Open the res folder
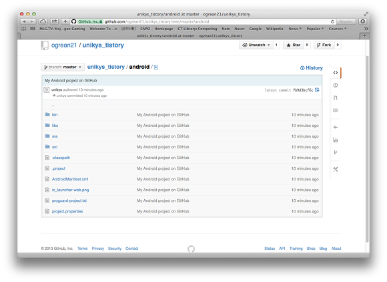The width and height of the screenshot is (387, 282). [x=55, y=136]
